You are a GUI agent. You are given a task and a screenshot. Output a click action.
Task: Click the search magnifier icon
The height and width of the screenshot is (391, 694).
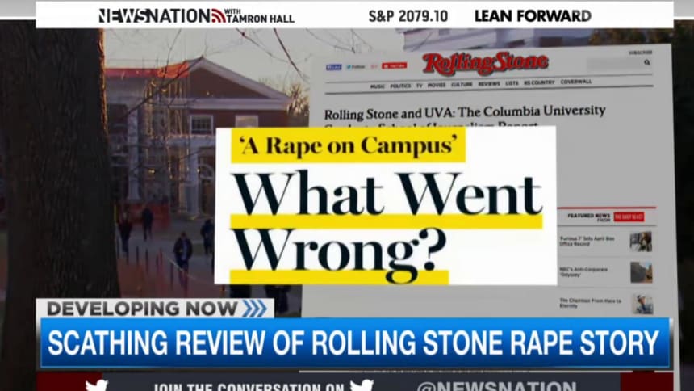[x=647, y=62]
